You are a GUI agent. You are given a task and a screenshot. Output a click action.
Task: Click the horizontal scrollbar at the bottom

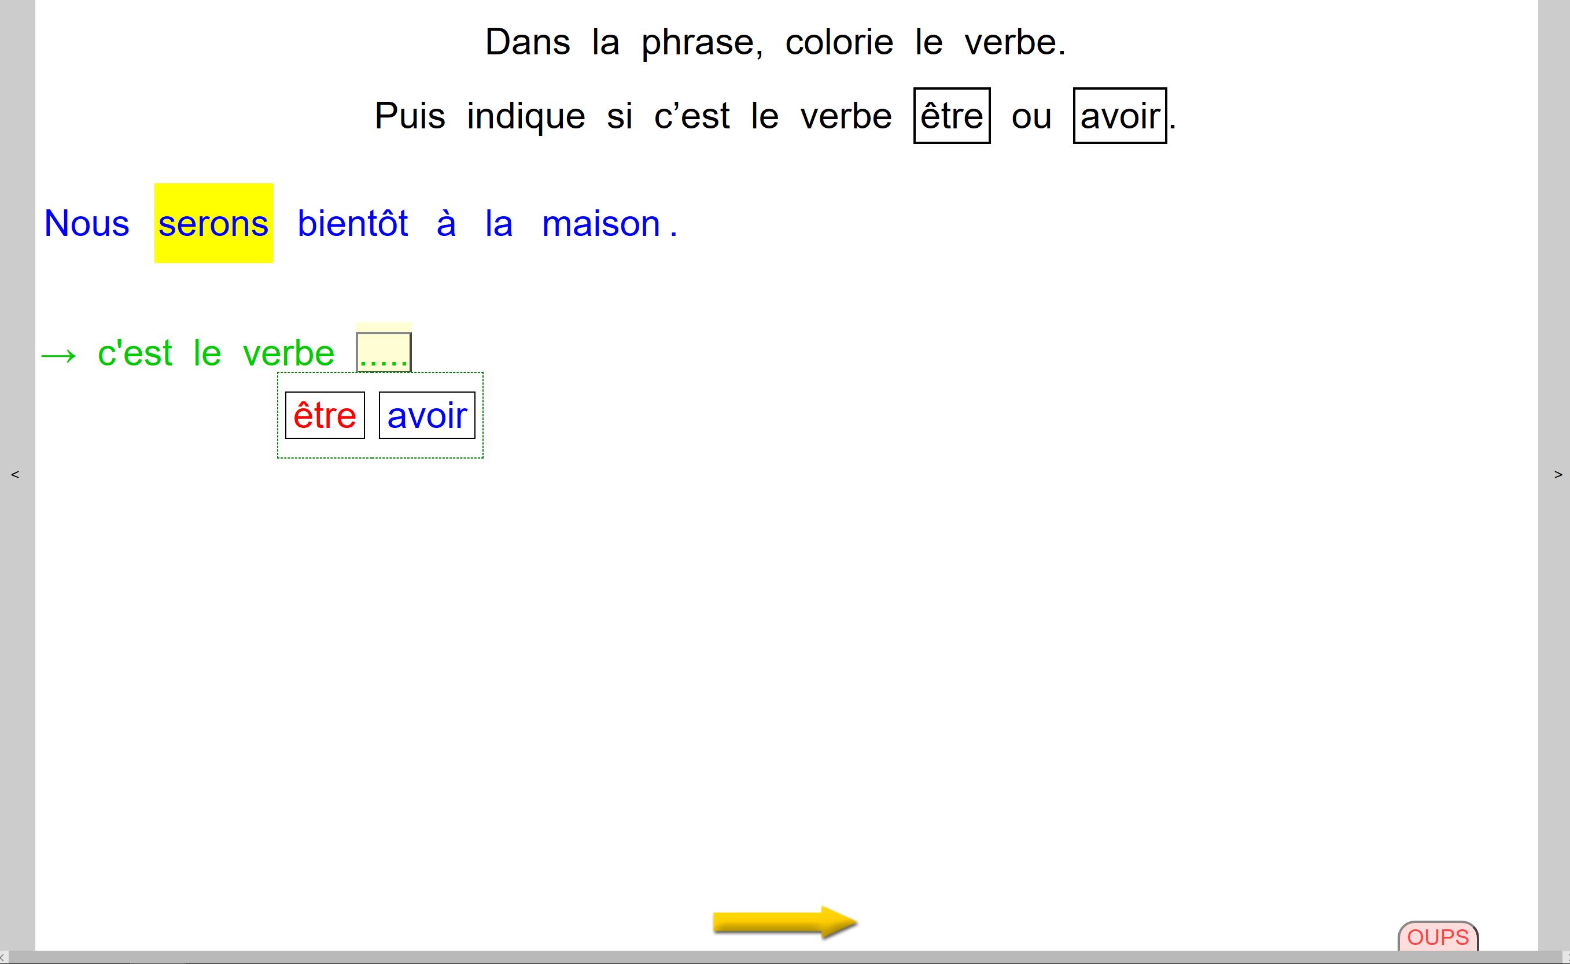coord(785,957)
